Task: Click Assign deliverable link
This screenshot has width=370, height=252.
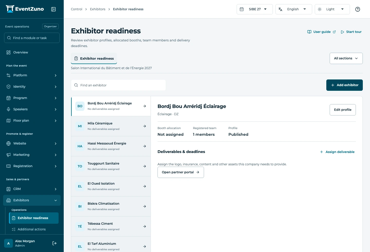Action: pos(337,152)
